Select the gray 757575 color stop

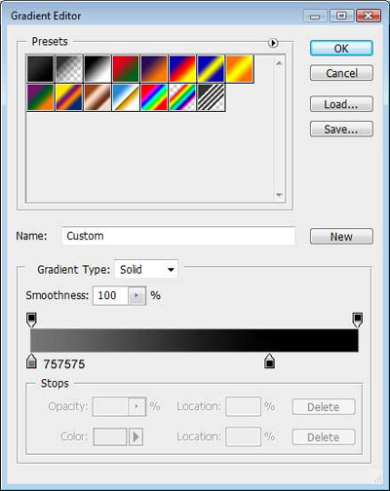tap(31, 361)
